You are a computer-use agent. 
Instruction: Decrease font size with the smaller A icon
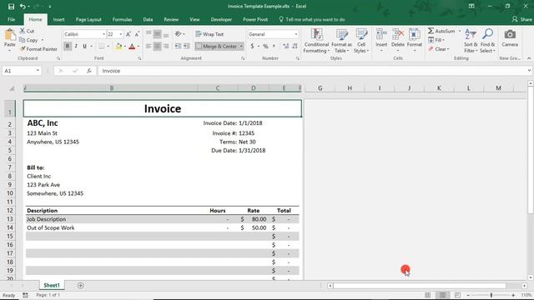(x=137, y=34)
